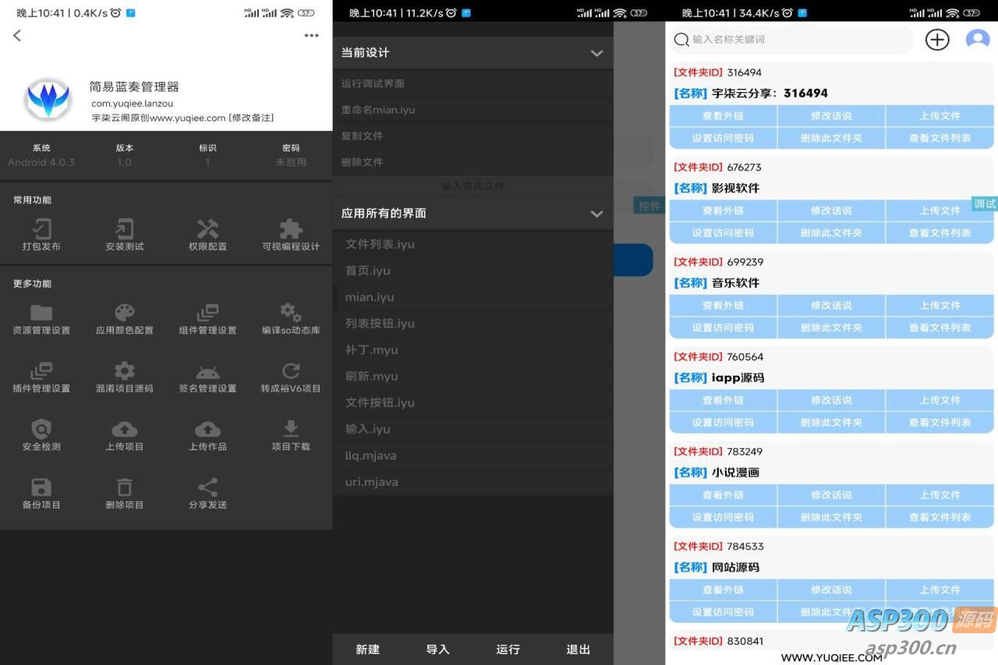Tap the back arrow in the app info screen
998x665 pixels.
(x=17, y=35)
